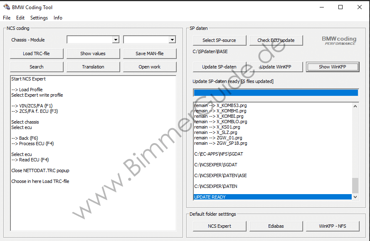This screenshot has height=241, width=370.
Task: Click the log list scrollbar up arrow
Action: (x=355, y=106)
